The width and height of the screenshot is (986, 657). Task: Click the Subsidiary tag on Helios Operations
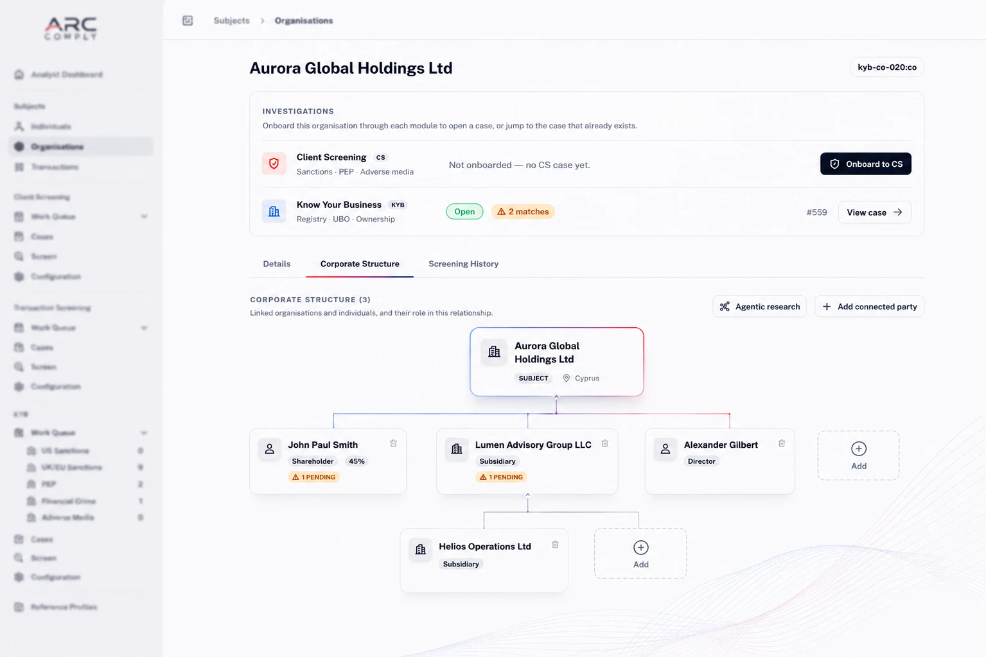[461, 564]
